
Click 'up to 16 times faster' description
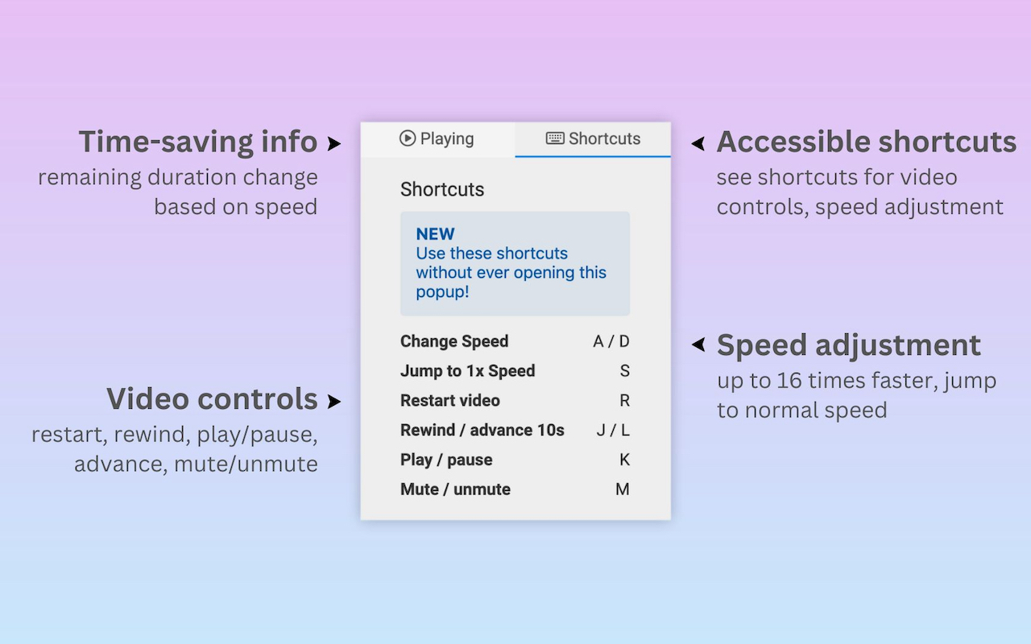857,394
